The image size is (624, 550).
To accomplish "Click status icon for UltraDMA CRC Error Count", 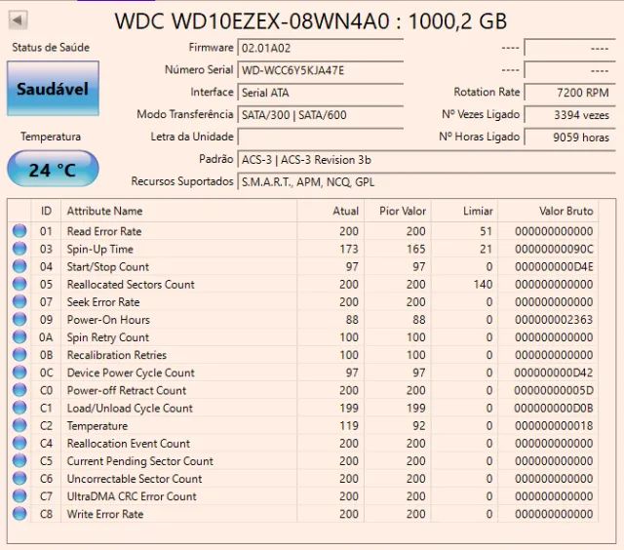I will coord(19,495).
